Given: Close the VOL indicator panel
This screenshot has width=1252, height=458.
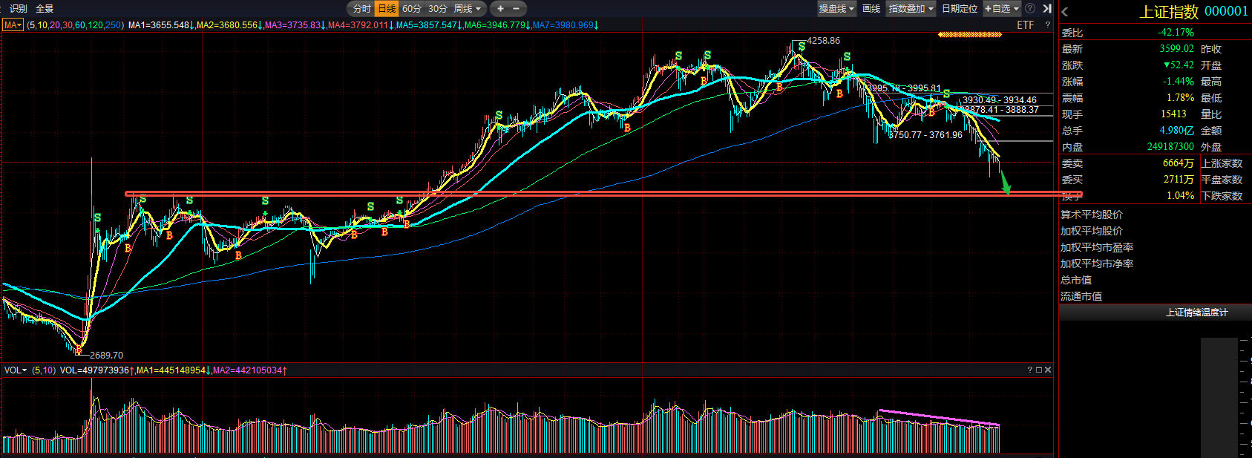Looking at the screenshot, I should (x=1048, y=370).
